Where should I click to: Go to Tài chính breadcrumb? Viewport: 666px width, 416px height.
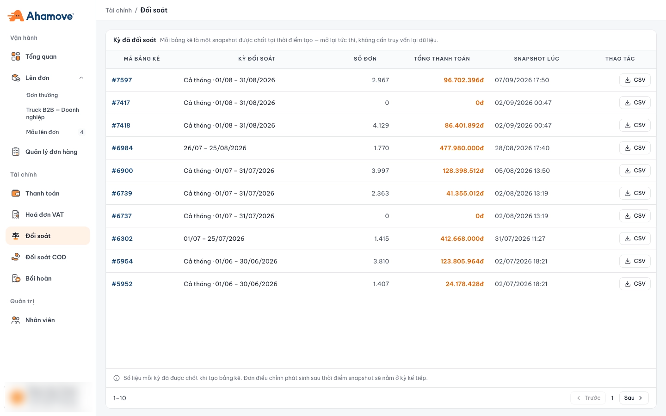coord(118,10)
